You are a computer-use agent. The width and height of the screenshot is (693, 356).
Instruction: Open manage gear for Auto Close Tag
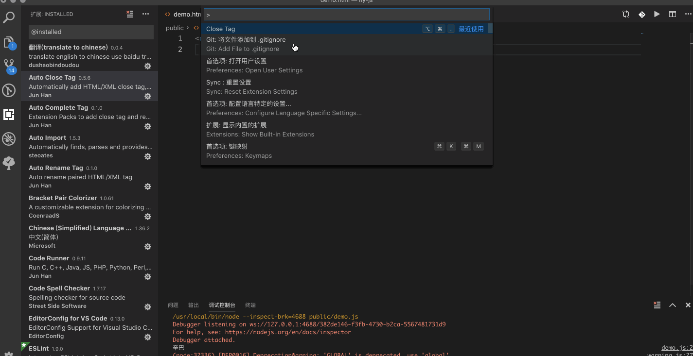tap(148, 96)
